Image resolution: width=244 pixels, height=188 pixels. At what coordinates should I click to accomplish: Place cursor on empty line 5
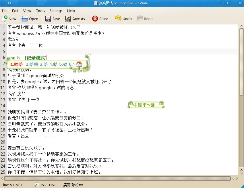122,51
